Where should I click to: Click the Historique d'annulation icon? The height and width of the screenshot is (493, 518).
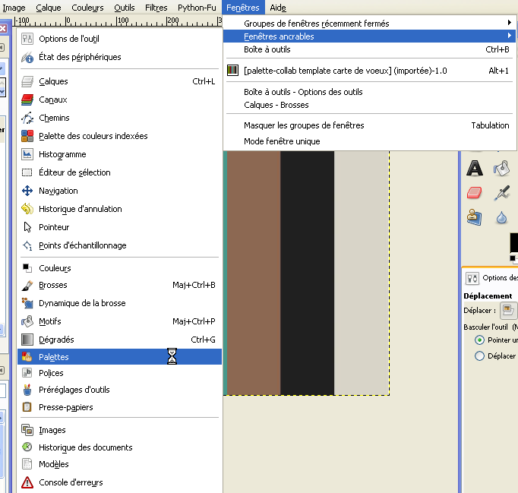[x=27, y=209]
